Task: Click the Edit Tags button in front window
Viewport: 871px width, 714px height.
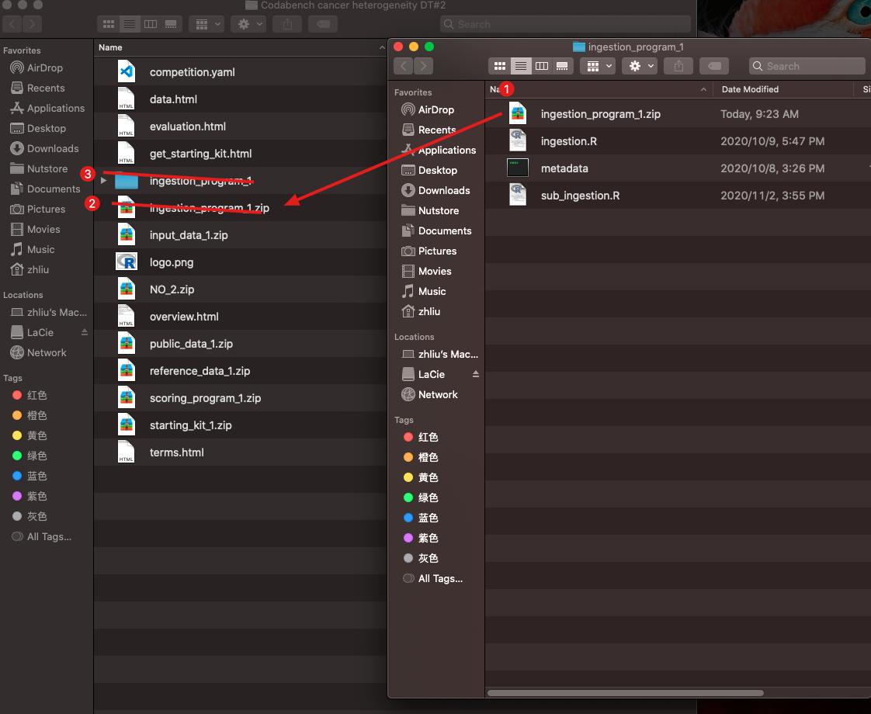Action: tap(714, 66)
